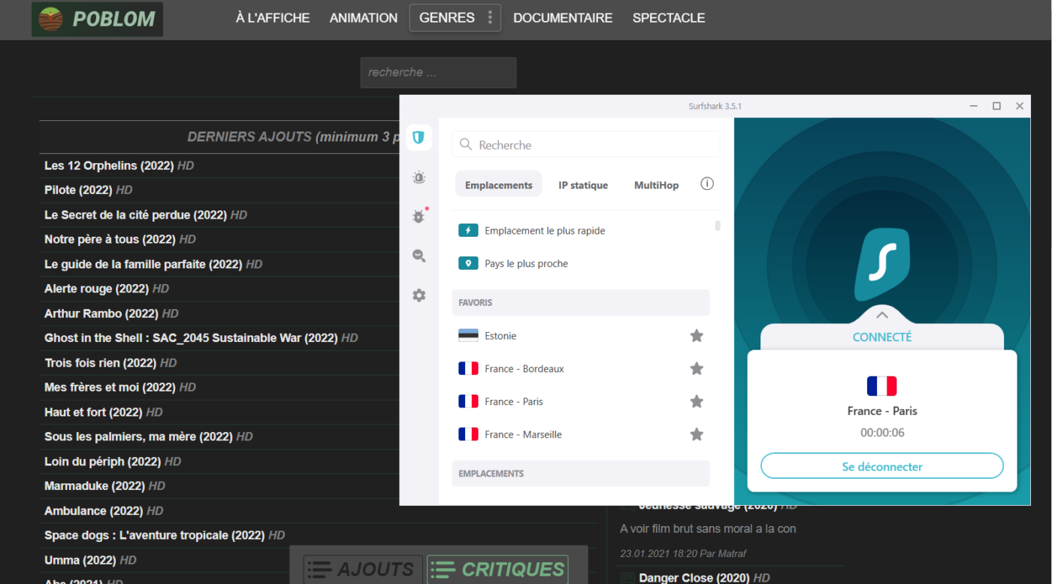The width and height of the screenshot is (1052, 584).
Task: Click the locations list scrollbar handle
Action: click(x=718, y=225)
